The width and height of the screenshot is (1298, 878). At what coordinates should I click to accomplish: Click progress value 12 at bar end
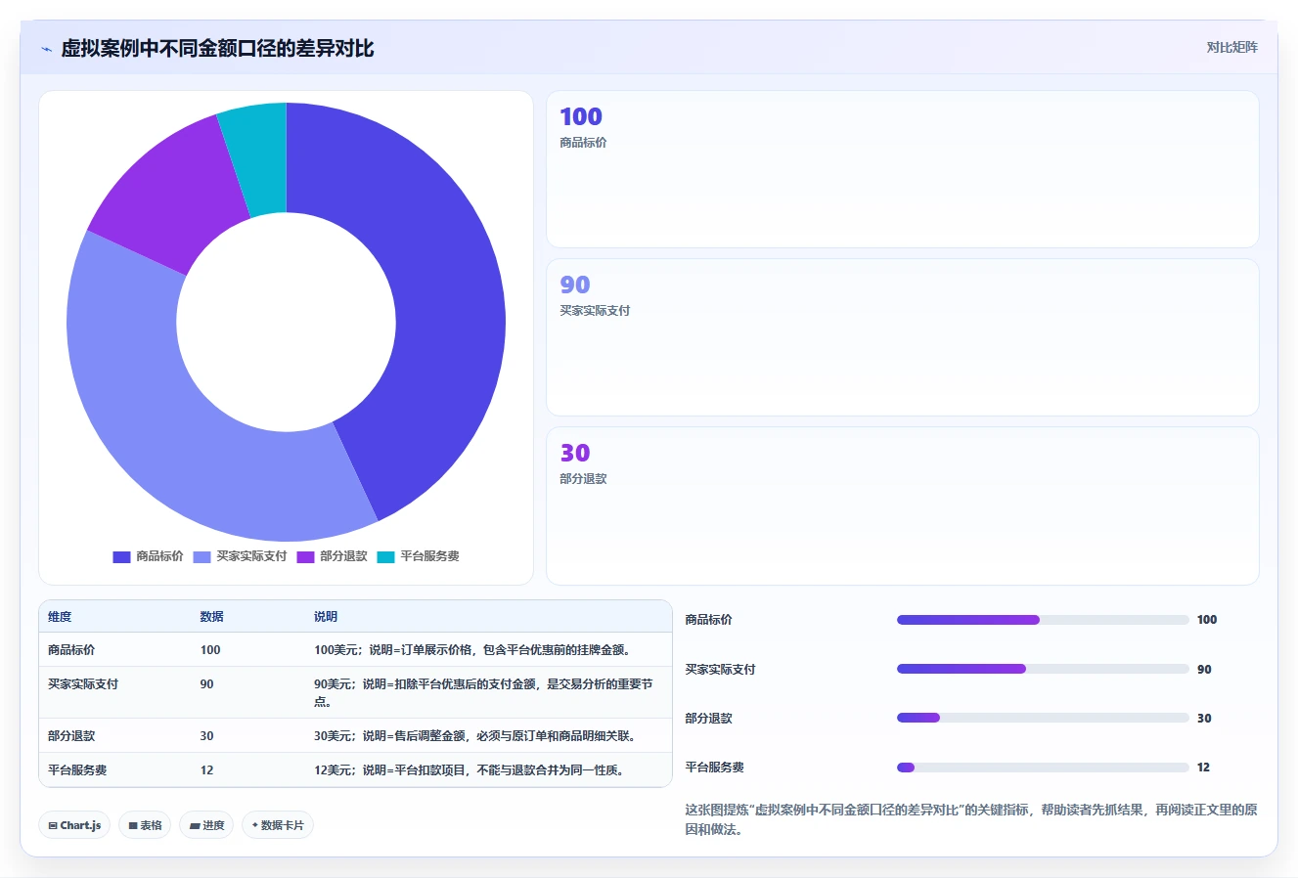[1203, 768]
